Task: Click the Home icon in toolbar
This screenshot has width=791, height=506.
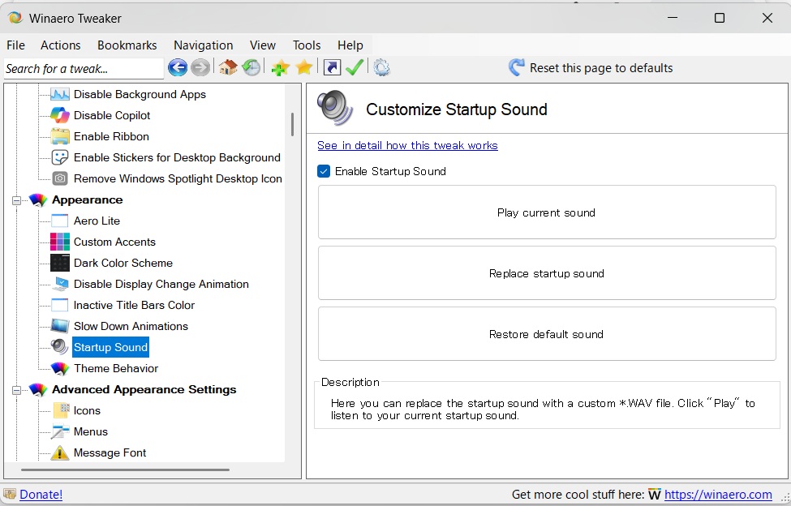Action: coord(228,68)
